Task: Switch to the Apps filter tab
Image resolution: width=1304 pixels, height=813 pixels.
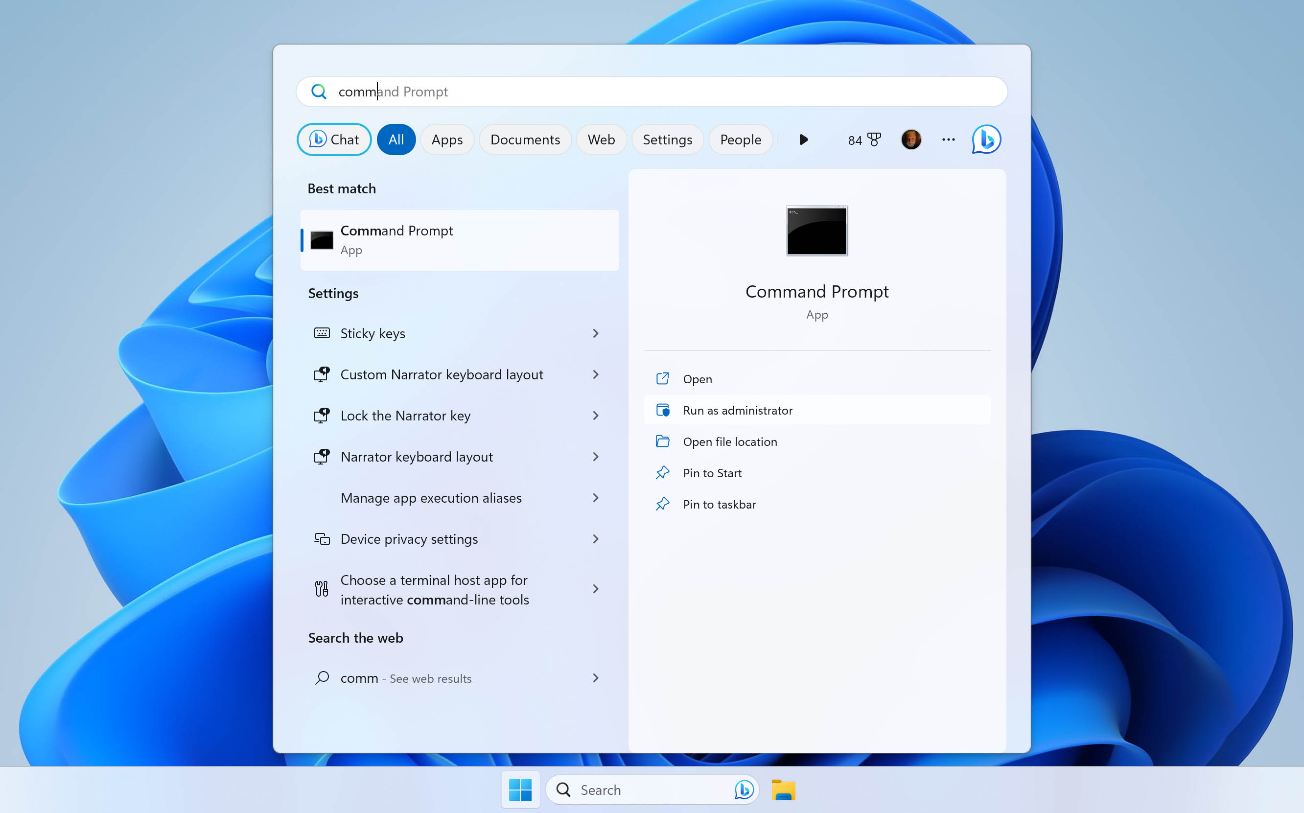Action: point(446,139)
